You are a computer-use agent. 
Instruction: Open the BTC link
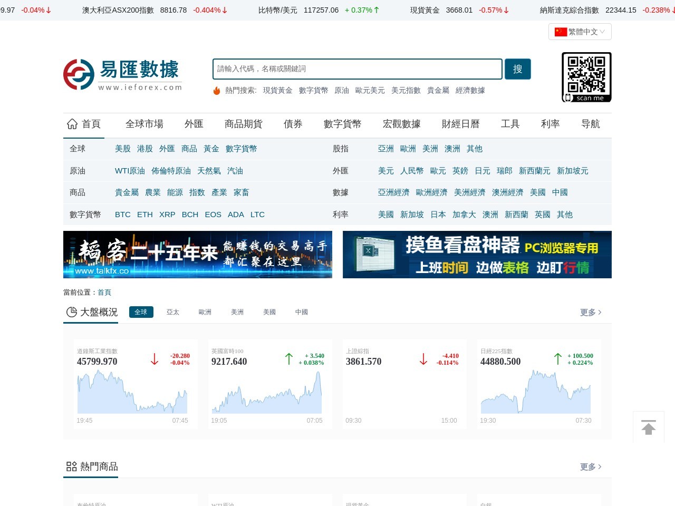(x=123, y=215)
